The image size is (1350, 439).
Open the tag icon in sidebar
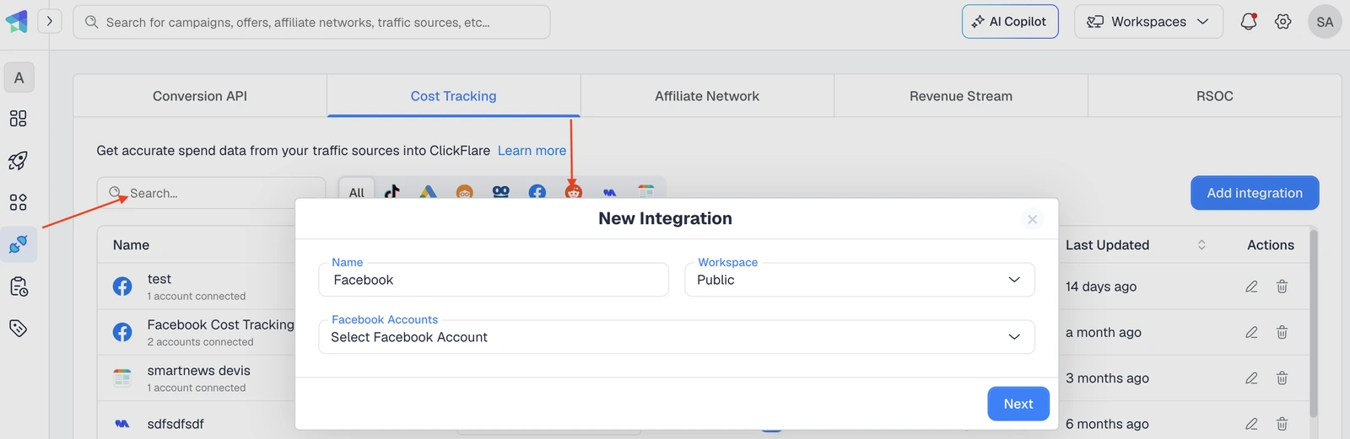(x=19, y=329)
